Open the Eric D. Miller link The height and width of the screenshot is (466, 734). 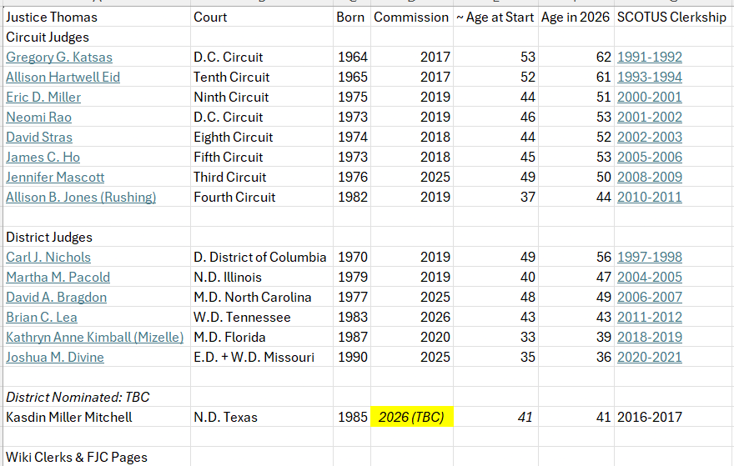tap(43, 98)
